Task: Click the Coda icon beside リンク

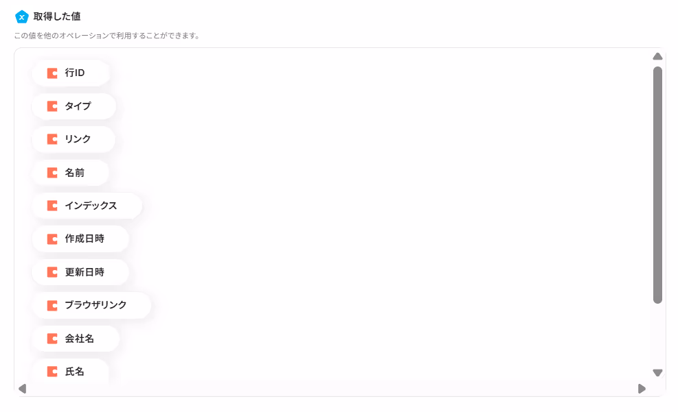Action: pyautogui.click(x=52, y=139)
